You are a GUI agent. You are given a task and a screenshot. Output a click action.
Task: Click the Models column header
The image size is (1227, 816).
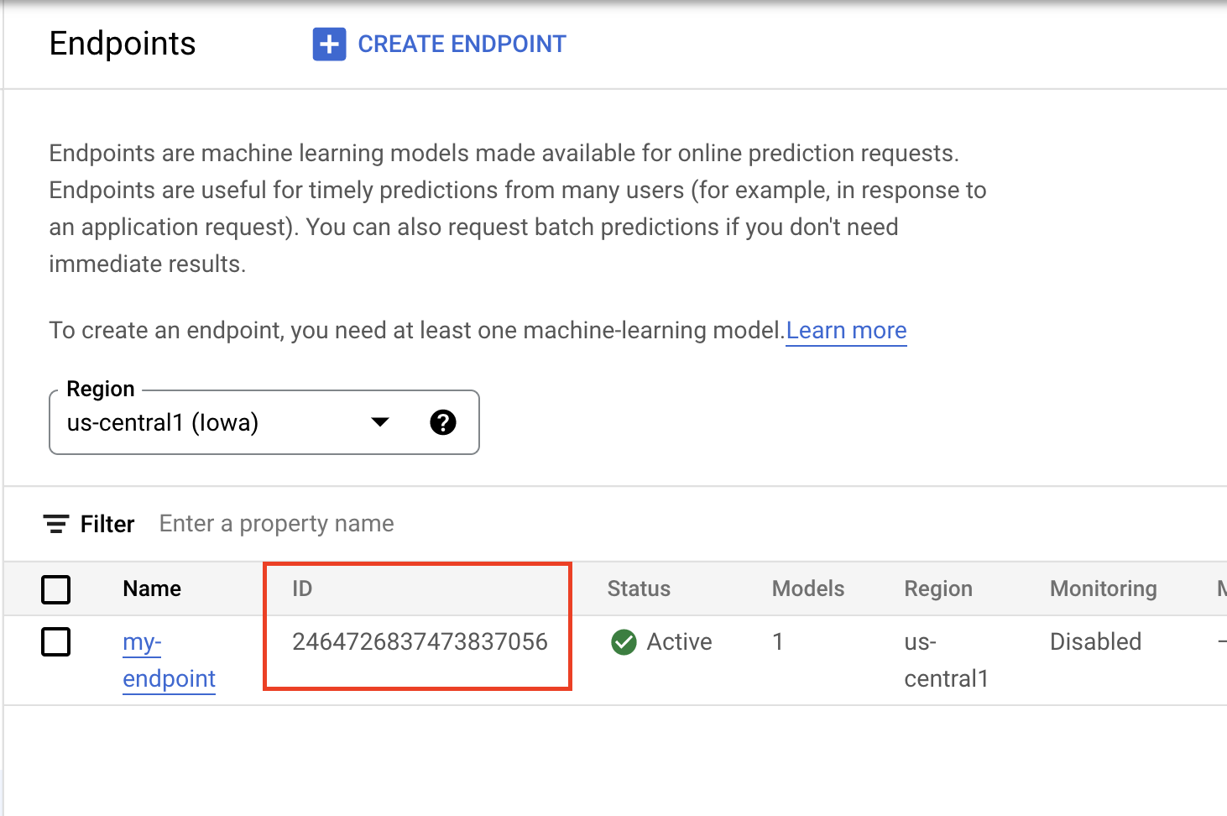(807, 588)
